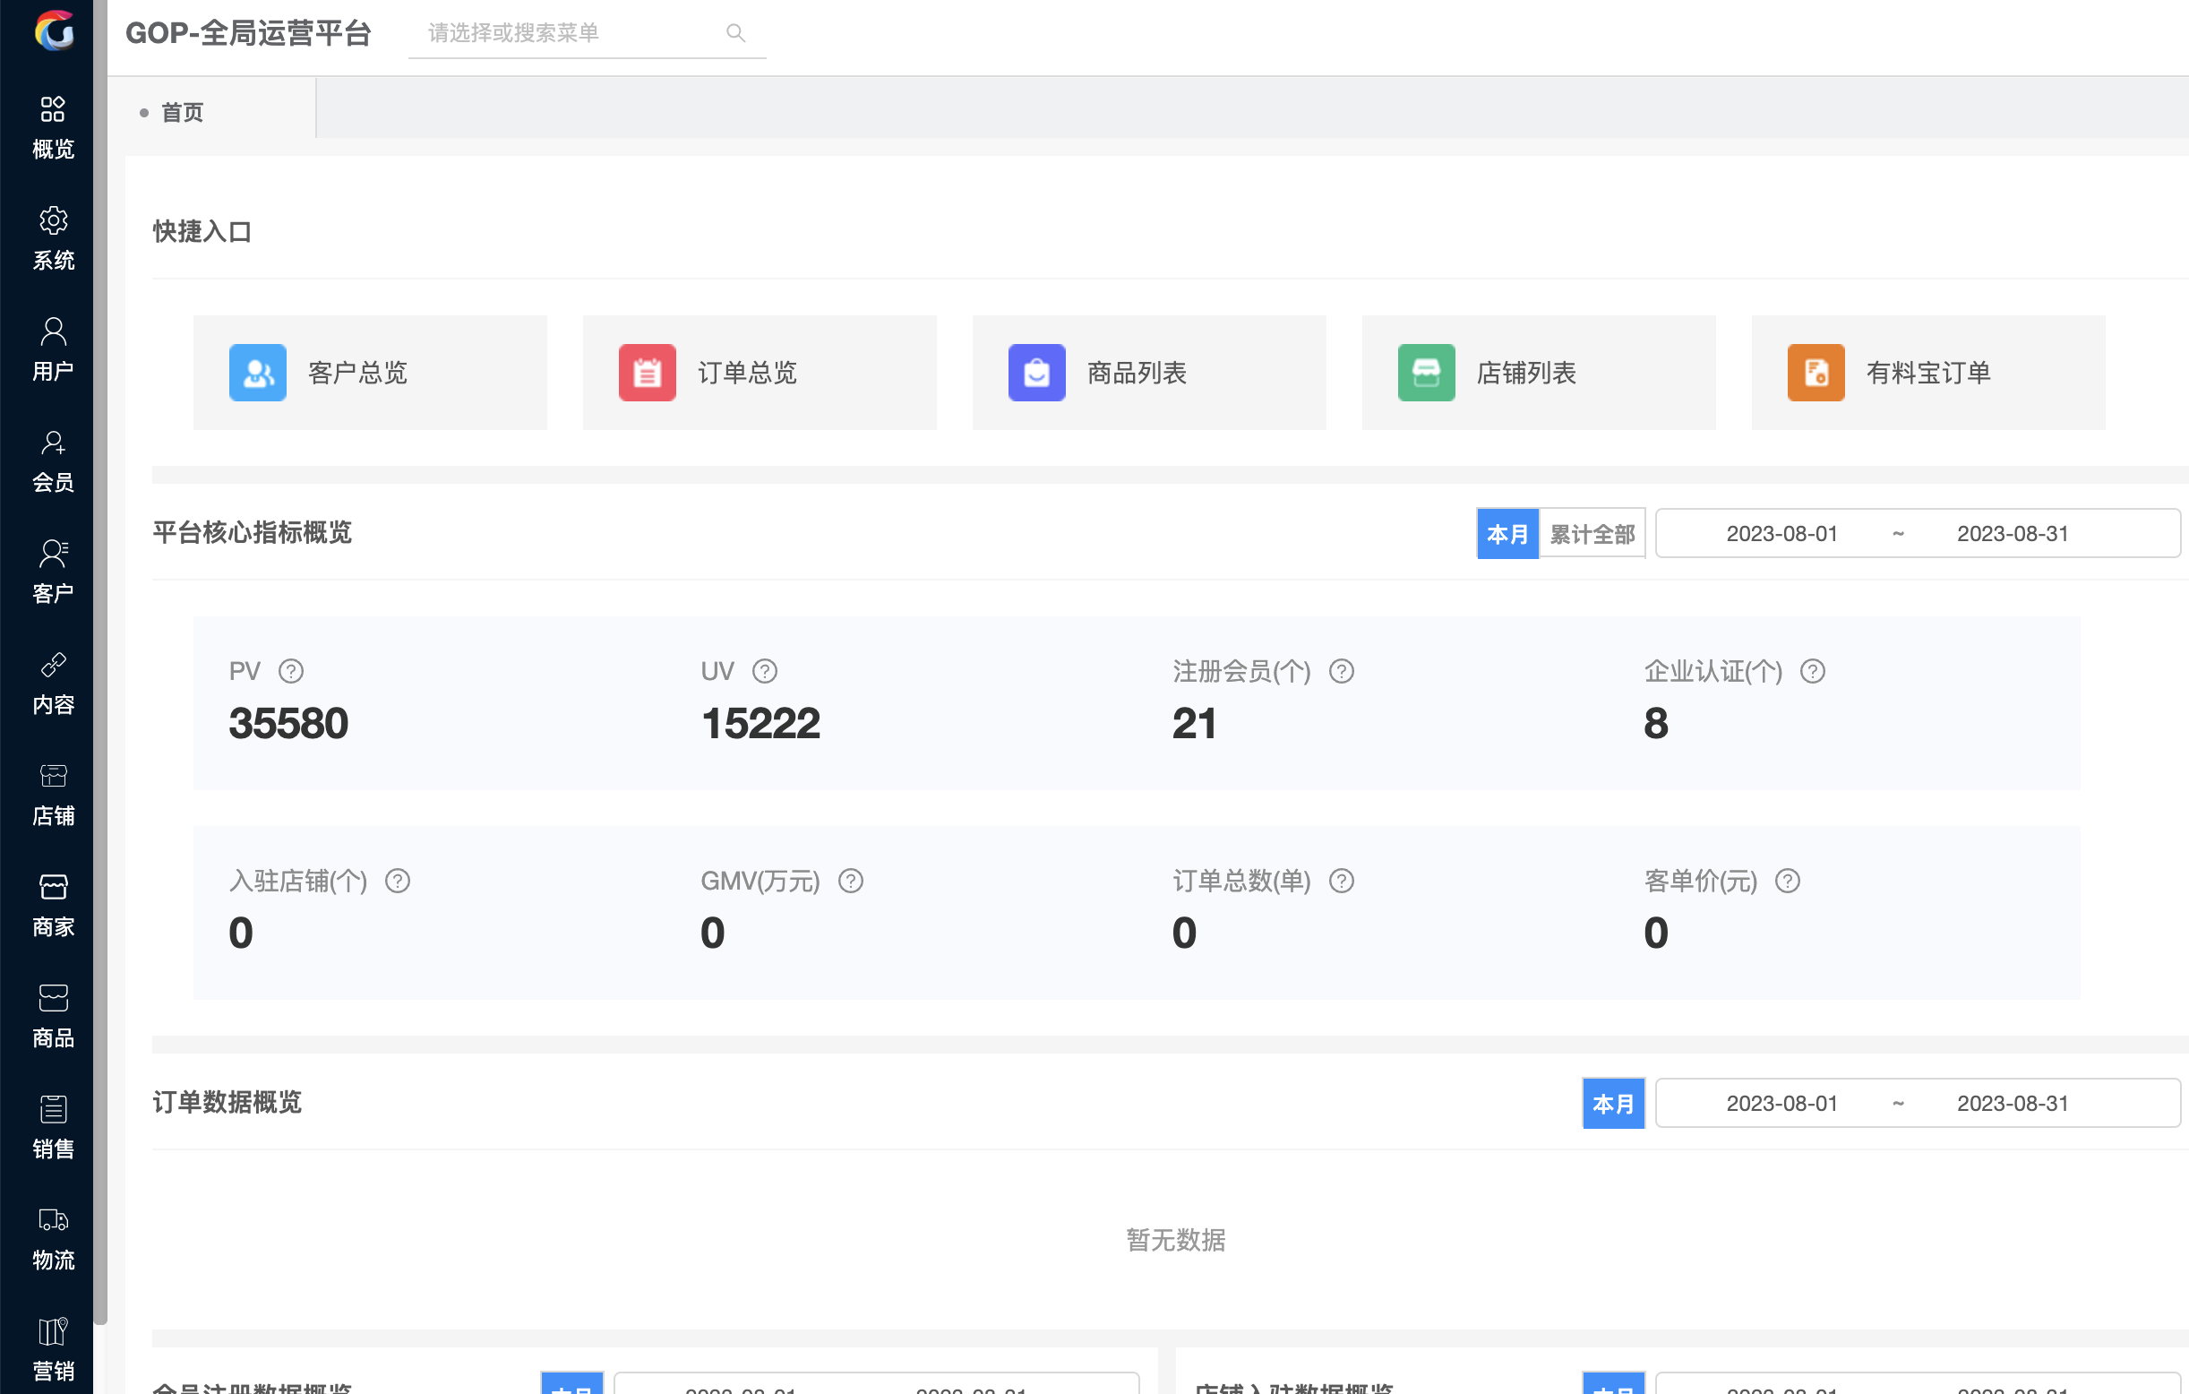Open the 系统 system settings sidebar item

click(x=53, y=239)
